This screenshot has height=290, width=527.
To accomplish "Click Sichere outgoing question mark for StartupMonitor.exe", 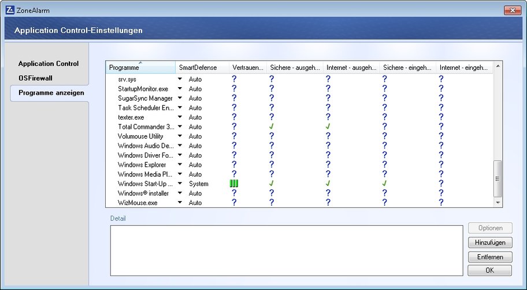I will 271,88.
